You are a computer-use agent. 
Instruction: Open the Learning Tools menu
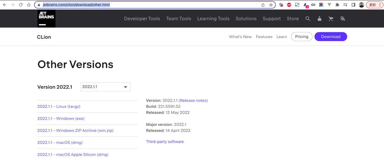click(x=213, y=19)
